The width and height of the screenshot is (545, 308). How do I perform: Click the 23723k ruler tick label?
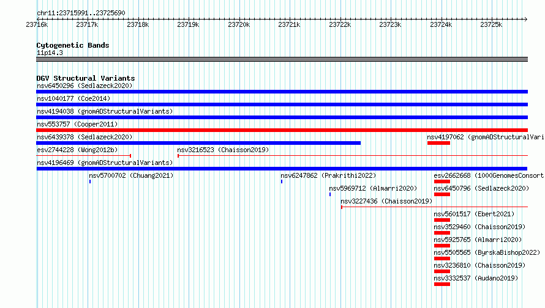pyautogui.click(x=390, y=24)
